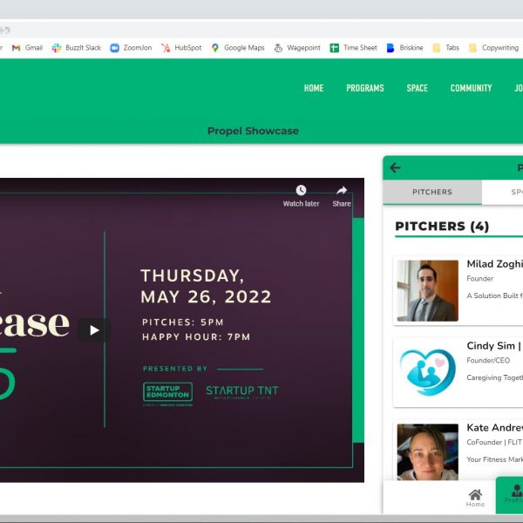Open the Wagepoint bookmark
The height and width of the screenshot is (523, 523).
click(297, 48)
